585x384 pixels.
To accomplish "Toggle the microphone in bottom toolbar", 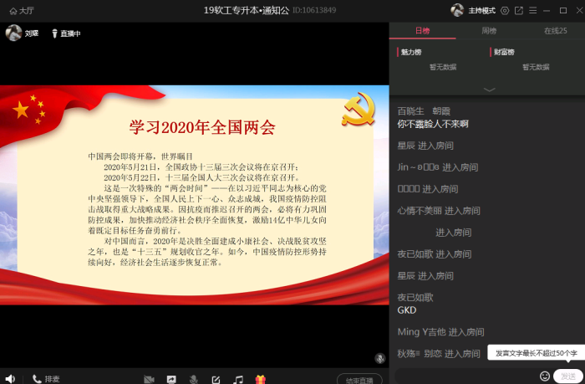I will coord(194,379).
